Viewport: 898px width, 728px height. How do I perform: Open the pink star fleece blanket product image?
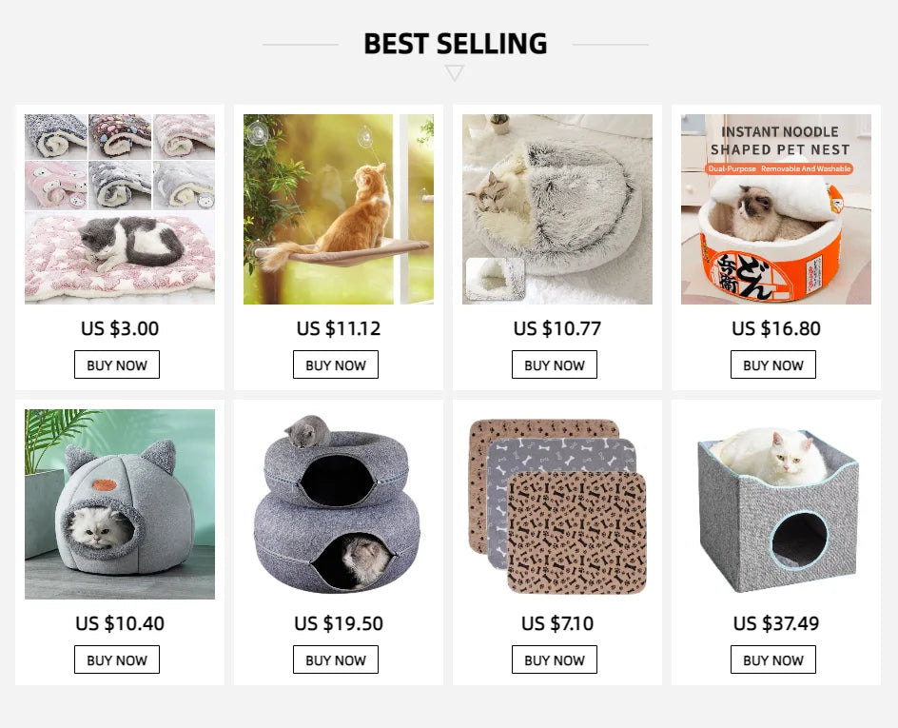[120, 209]
